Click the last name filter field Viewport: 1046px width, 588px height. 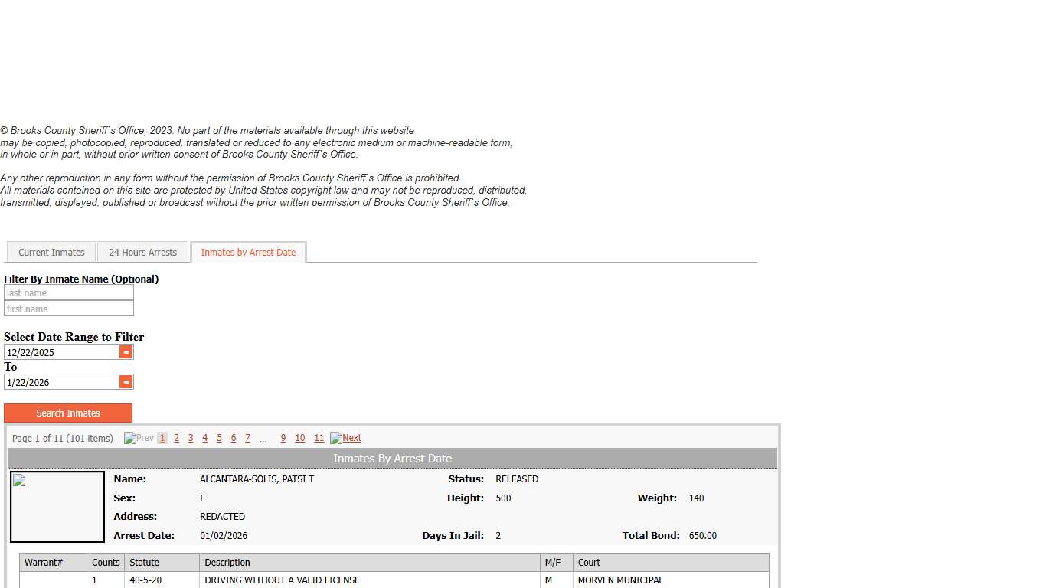[69, 293]
